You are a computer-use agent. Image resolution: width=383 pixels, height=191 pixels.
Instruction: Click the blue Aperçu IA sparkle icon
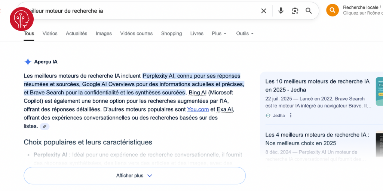tap(28, 62)
